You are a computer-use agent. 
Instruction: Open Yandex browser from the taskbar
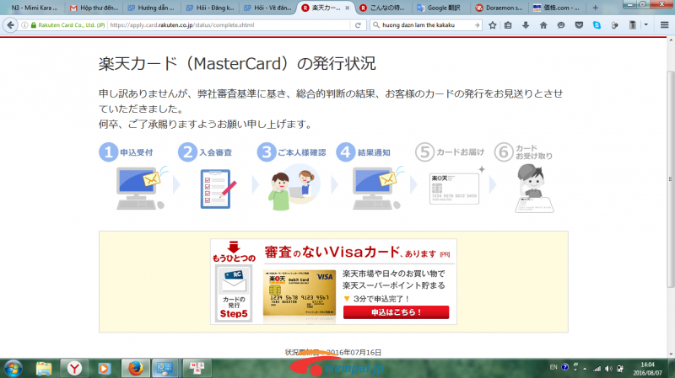pos(74,369)
